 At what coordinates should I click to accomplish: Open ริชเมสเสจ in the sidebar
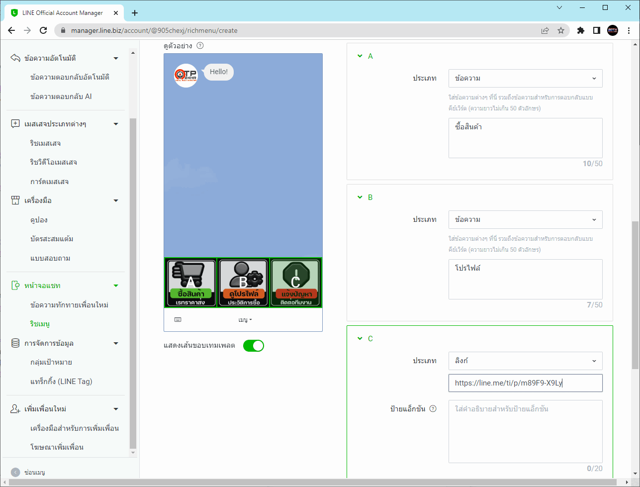click(45, 143)
